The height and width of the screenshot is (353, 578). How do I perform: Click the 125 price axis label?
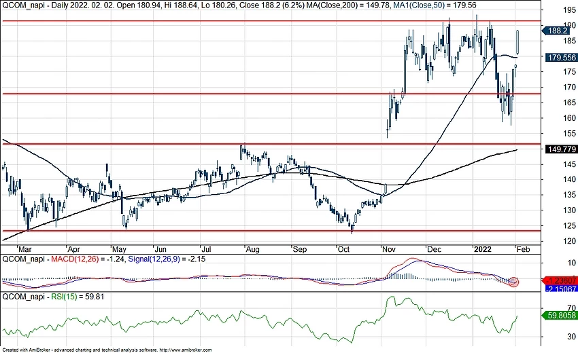570,225
